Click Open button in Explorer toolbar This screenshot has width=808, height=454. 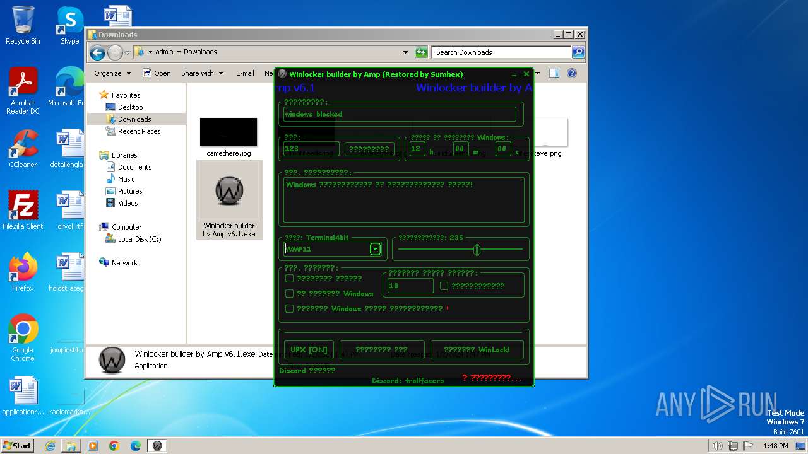(157, 73)
